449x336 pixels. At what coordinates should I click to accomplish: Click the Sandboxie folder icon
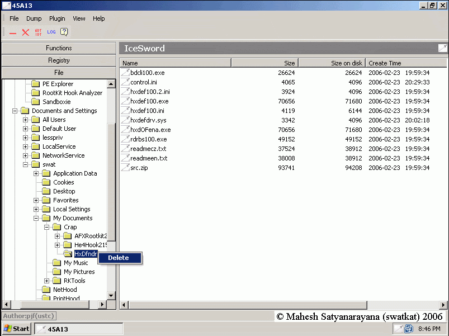pyautogui.click(x=36, y=102)
